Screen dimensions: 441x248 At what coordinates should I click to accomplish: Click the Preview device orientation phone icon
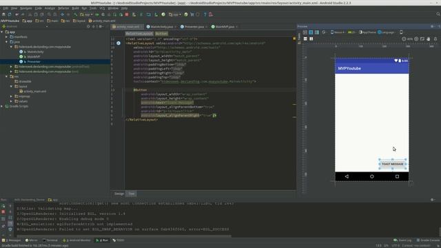[x=401, y=32]
